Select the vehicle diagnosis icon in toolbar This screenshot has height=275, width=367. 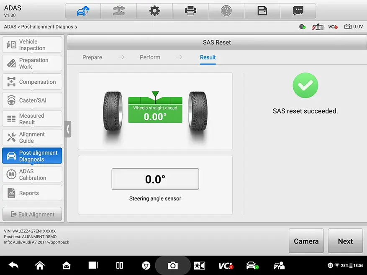click(x=82, y=11)
